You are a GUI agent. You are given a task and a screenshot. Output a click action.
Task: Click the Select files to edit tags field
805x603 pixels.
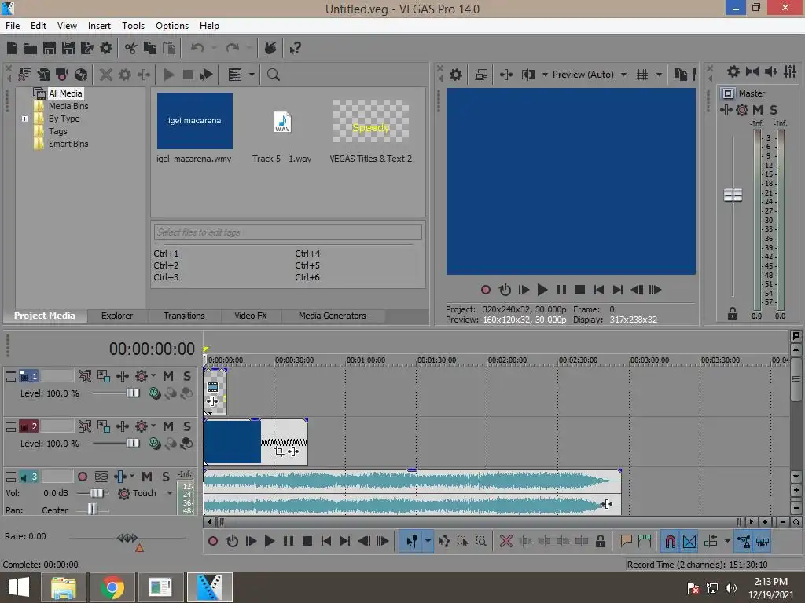click(x=288, y=232)
